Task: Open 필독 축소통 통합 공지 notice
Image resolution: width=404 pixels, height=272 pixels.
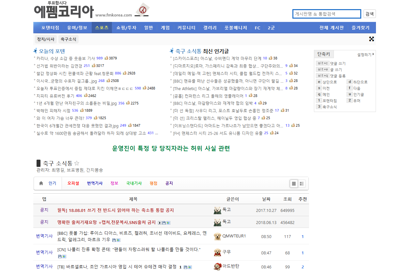Action: point(116,210)
